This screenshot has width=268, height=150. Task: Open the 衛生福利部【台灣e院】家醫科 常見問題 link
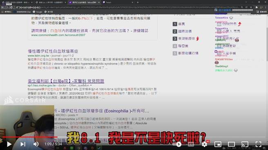click(66, 81)
